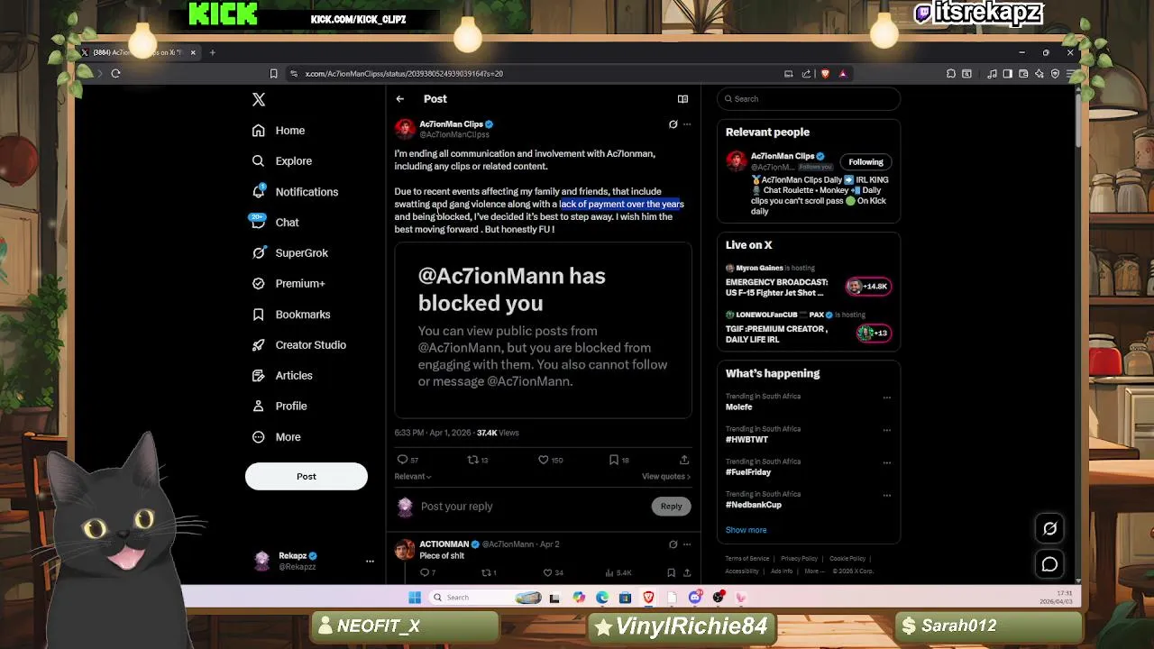Bookmark this page in the address bar
The image size is (1154, 649).
tap(274, 74)
